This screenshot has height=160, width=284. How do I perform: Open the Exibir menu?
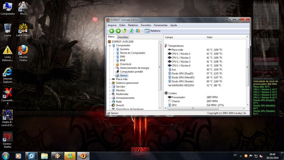[x=122, y=25]
